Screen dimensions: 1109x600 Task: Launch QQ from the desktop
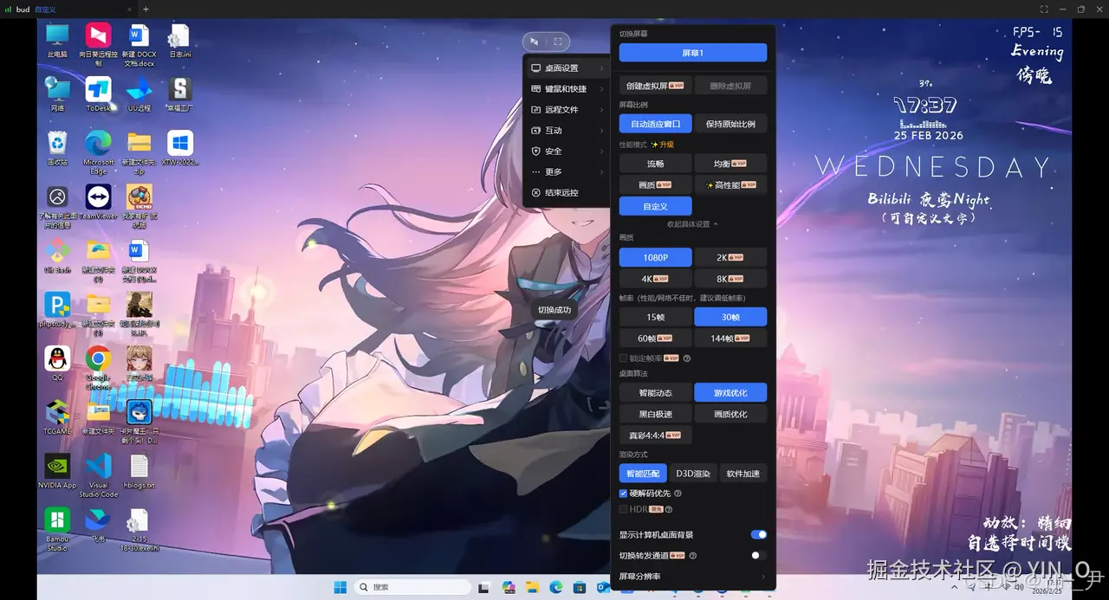56,358
